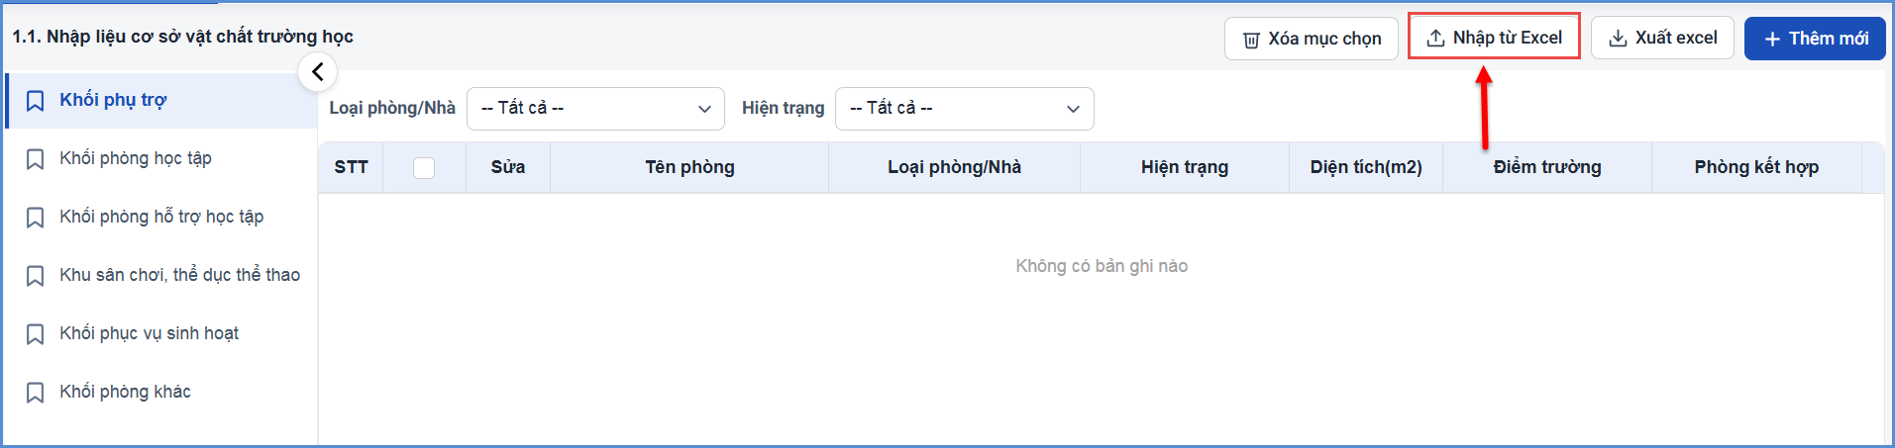Open Khối phòng hỗ trợ học tập section
The image size is (1895, 448).
[x=160, y=217]
